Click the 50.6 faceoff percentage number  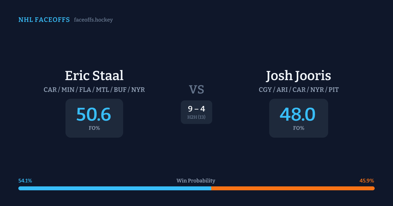point(94,114)
